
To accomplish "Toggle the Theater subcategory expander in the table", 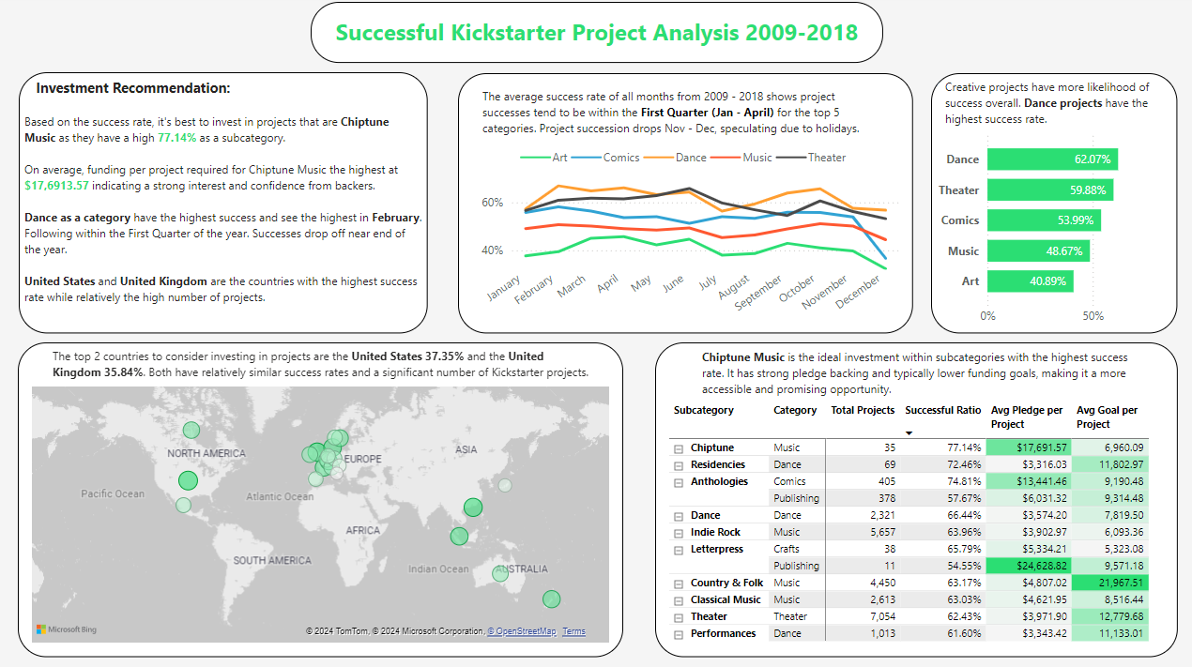I will [678, 617].
